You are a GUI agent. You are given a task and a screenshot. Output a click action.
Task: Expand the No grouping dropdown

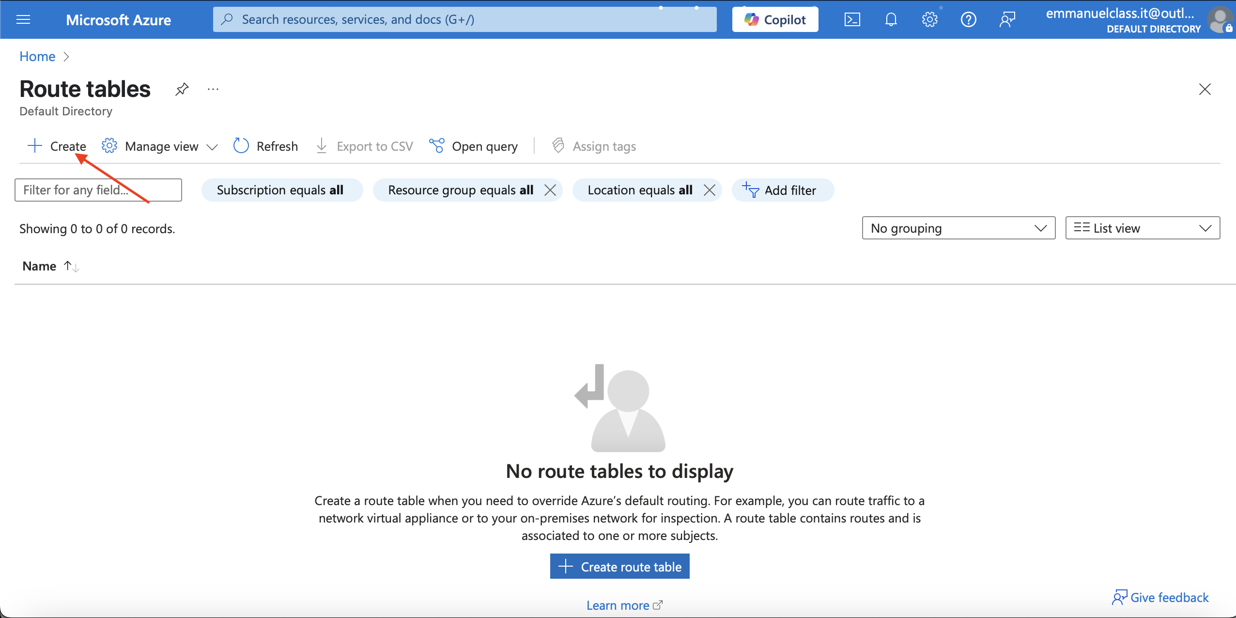[x=958, y=228]
